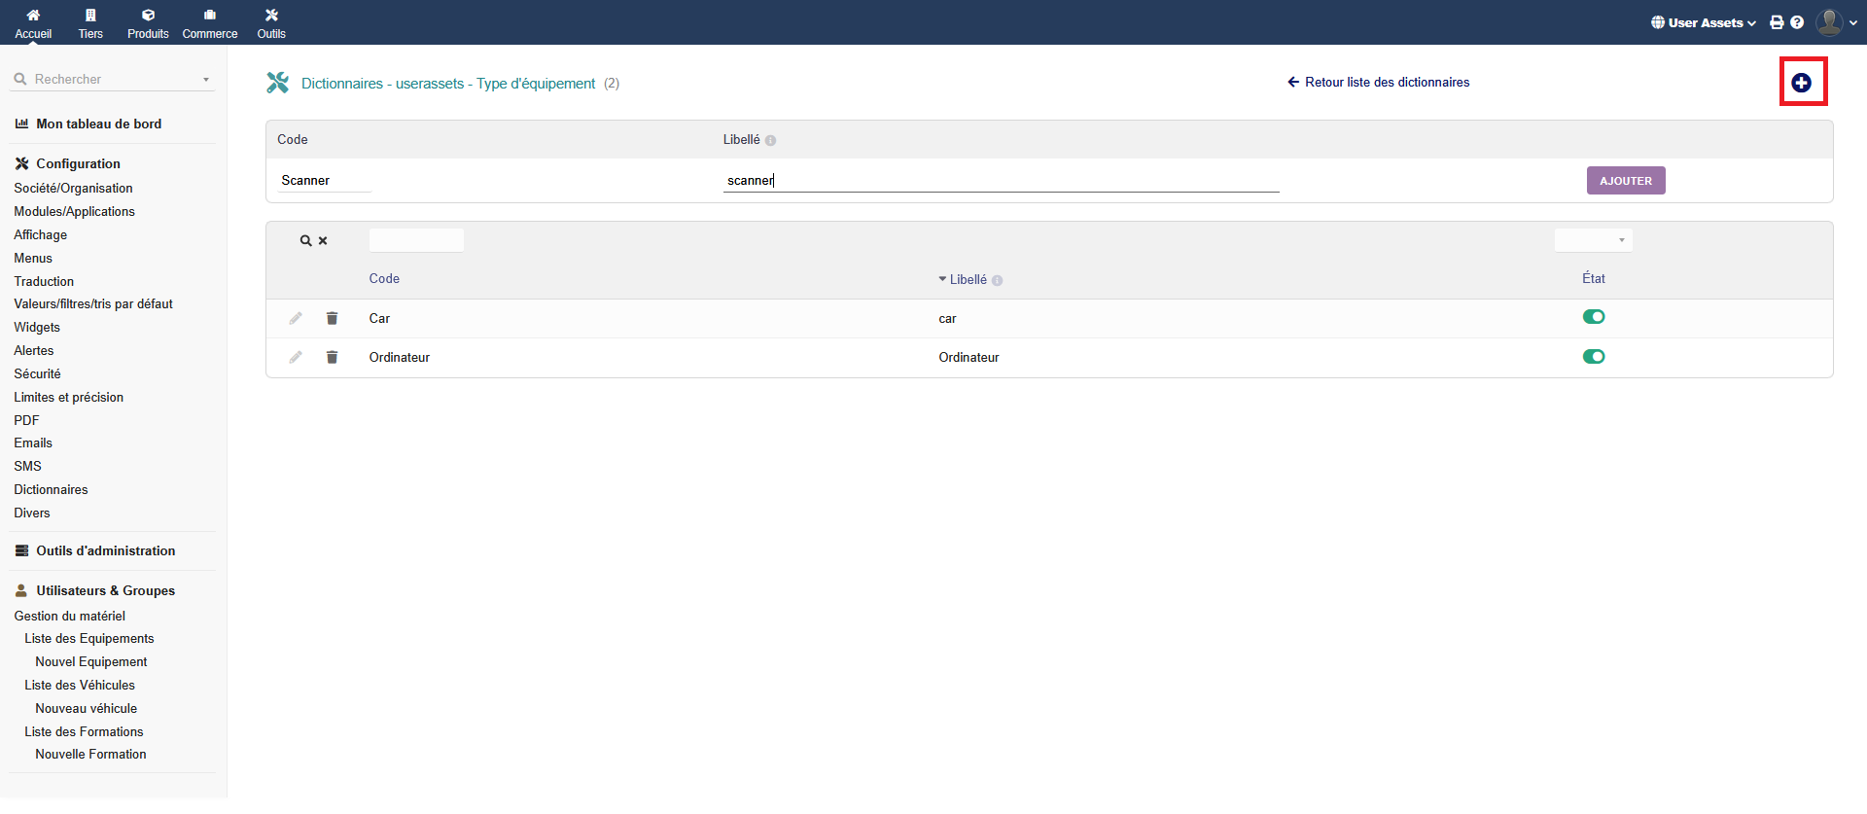The height and width of the screenshot is (814, 1867).
Task: Sort the table by Libellé column header
Action: pyautogui.click(x=968, y=280)
